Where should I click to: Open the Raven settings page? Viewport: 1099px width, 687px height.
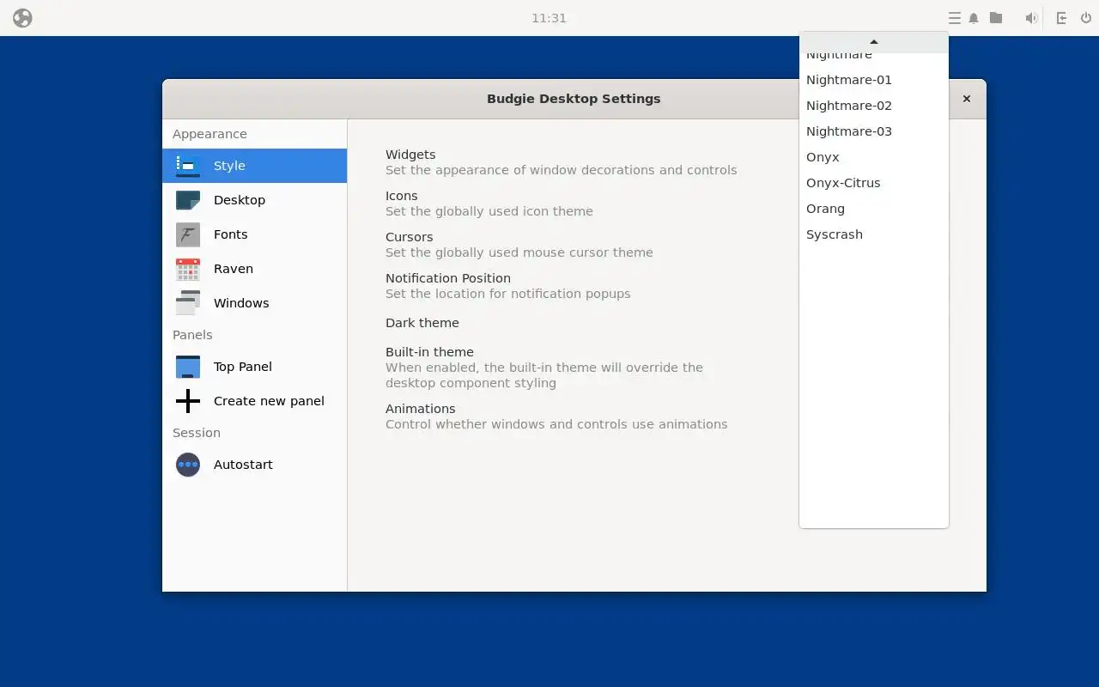[254, 269]
